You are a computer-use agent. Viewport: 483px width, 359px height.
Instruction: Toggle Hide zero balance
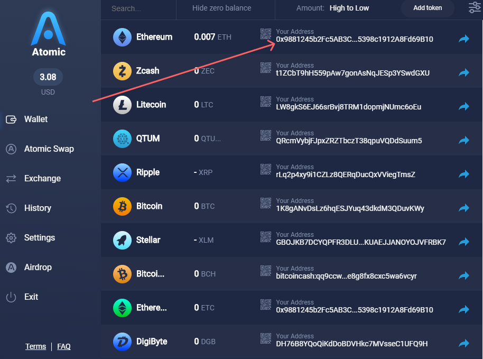pos(222,8)
